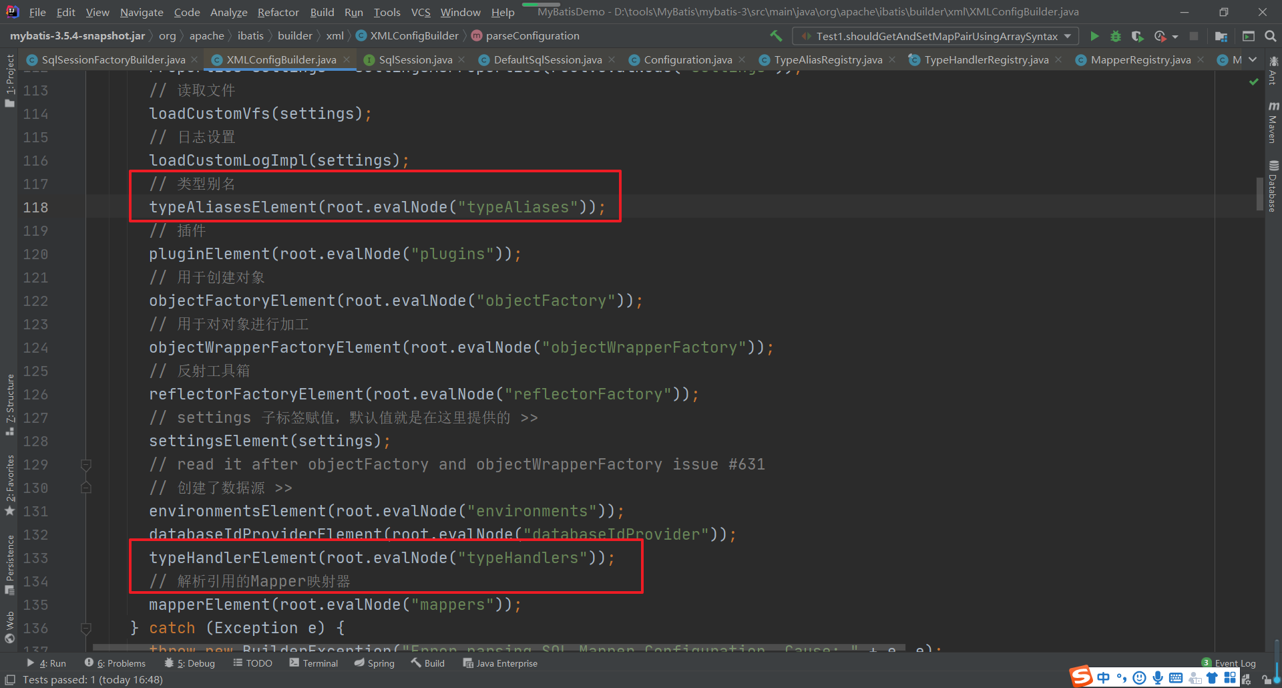Screen dimensions: 1282x688
Task: Open the run configuration dropdown Test1.shouldGetAndSetMapPairUsingArraySyntax
Action: pyautogui.click(x=935, y=36)
